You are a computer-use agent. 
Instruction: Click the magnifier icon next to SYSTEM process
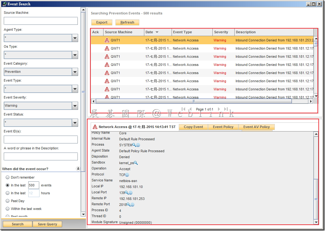click(x=134, y=145)
